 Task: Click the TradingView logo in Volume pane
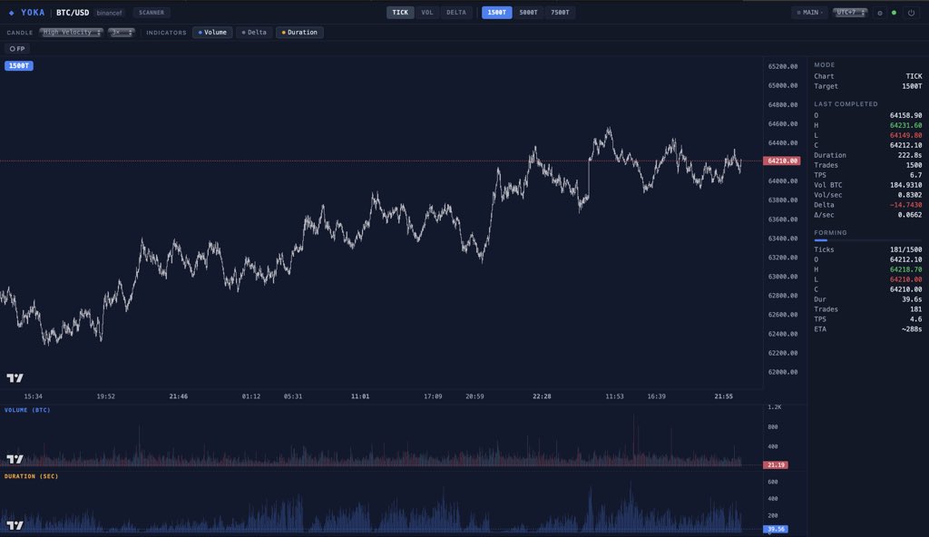[x=15, y=459]
